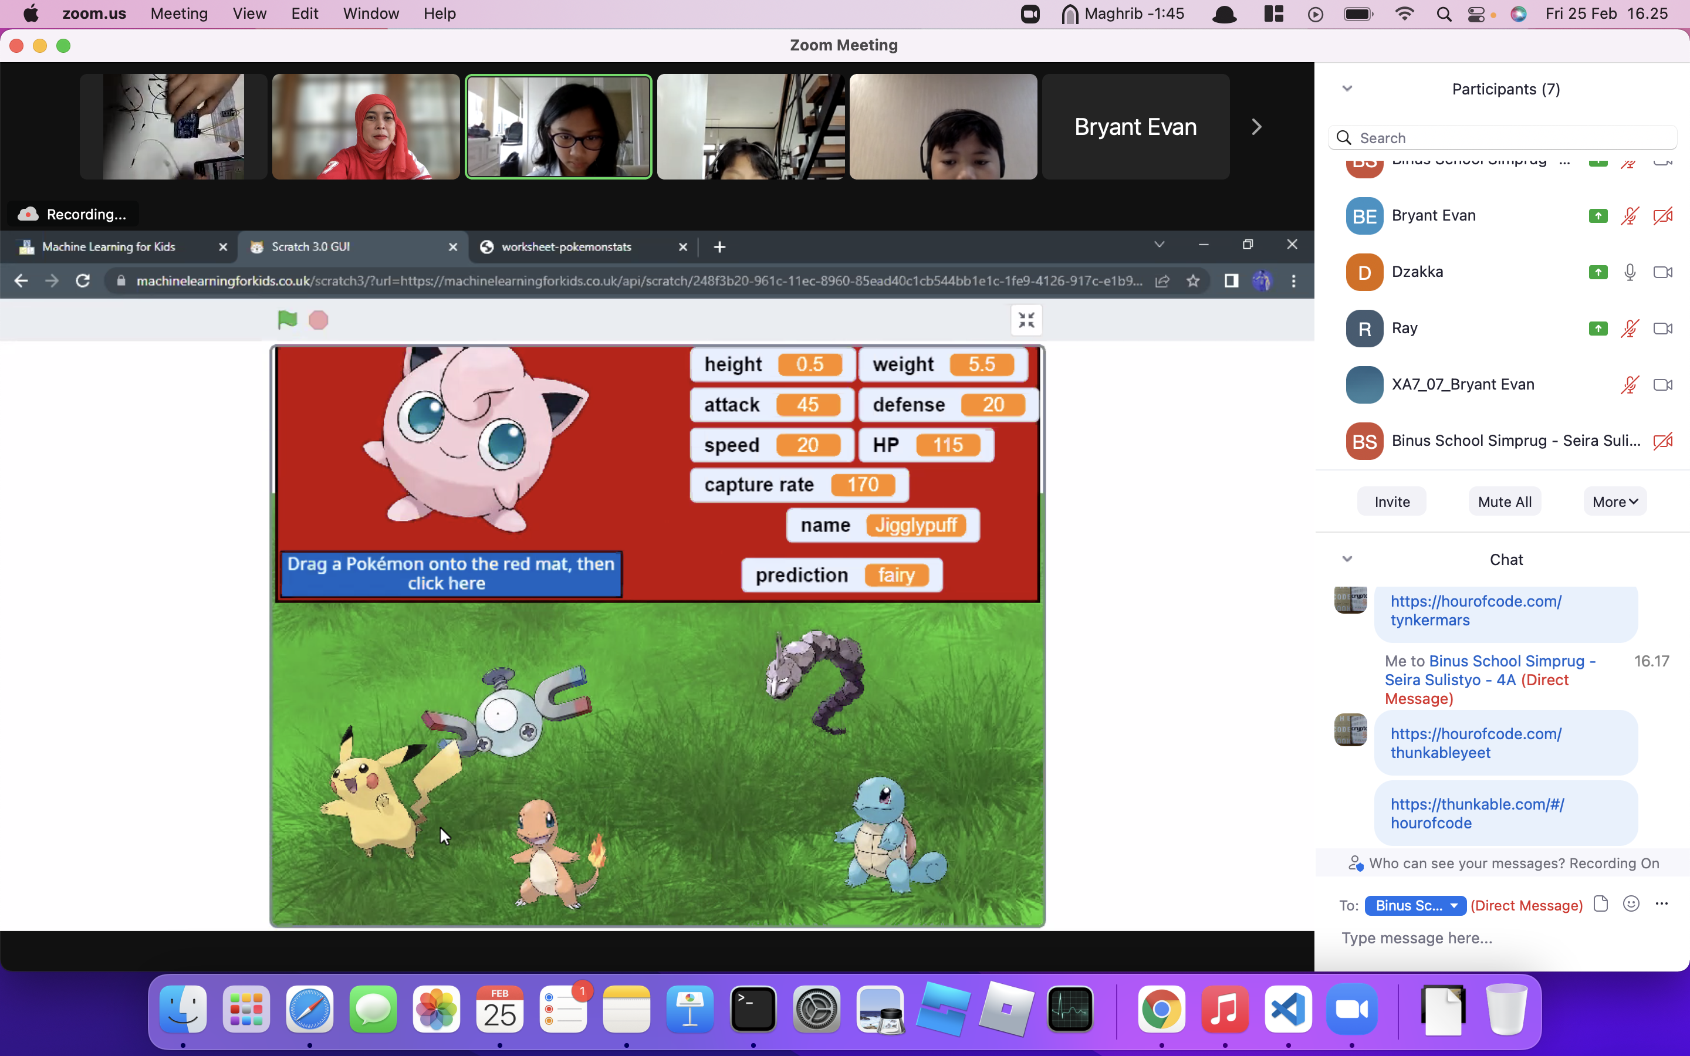
Task: Toggle Dzakka's video camera icon
Action: (1663, 272)
